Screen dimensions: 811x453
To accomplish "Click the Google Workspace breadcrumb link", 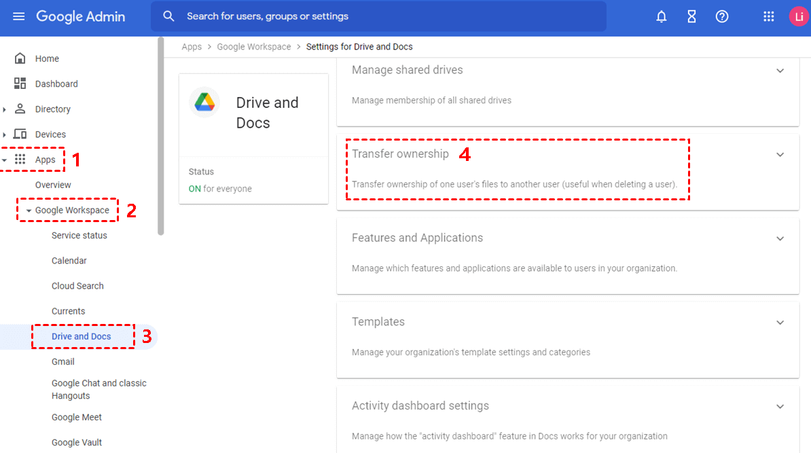I will (253, 47).
